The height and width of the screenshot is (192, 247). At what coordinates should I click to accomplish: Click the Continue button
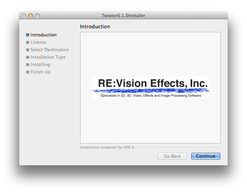[x=206, y=156]
